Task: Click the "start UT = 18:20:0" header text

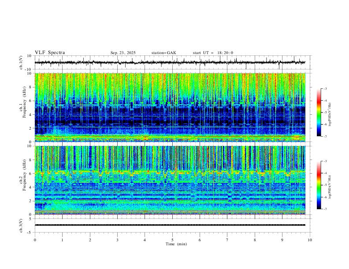Action: click(213, 53)
